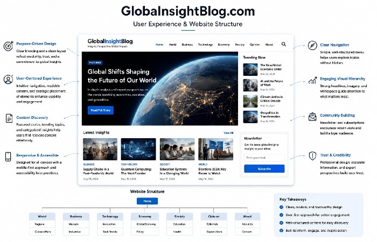Click the Trust & Credibility shield icon
The width and height of the screenshot is (377, 242).
[312, 156]
